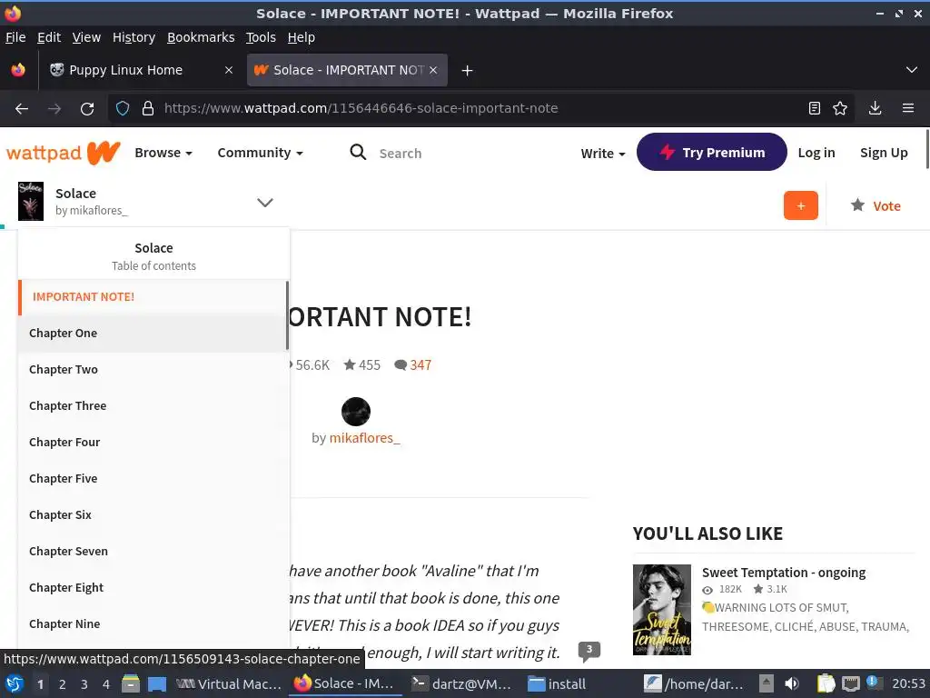The width and height of the screenshot is (930, 698).
Task: Expand the Community dropdown
Action: click(x=261, y=153)
